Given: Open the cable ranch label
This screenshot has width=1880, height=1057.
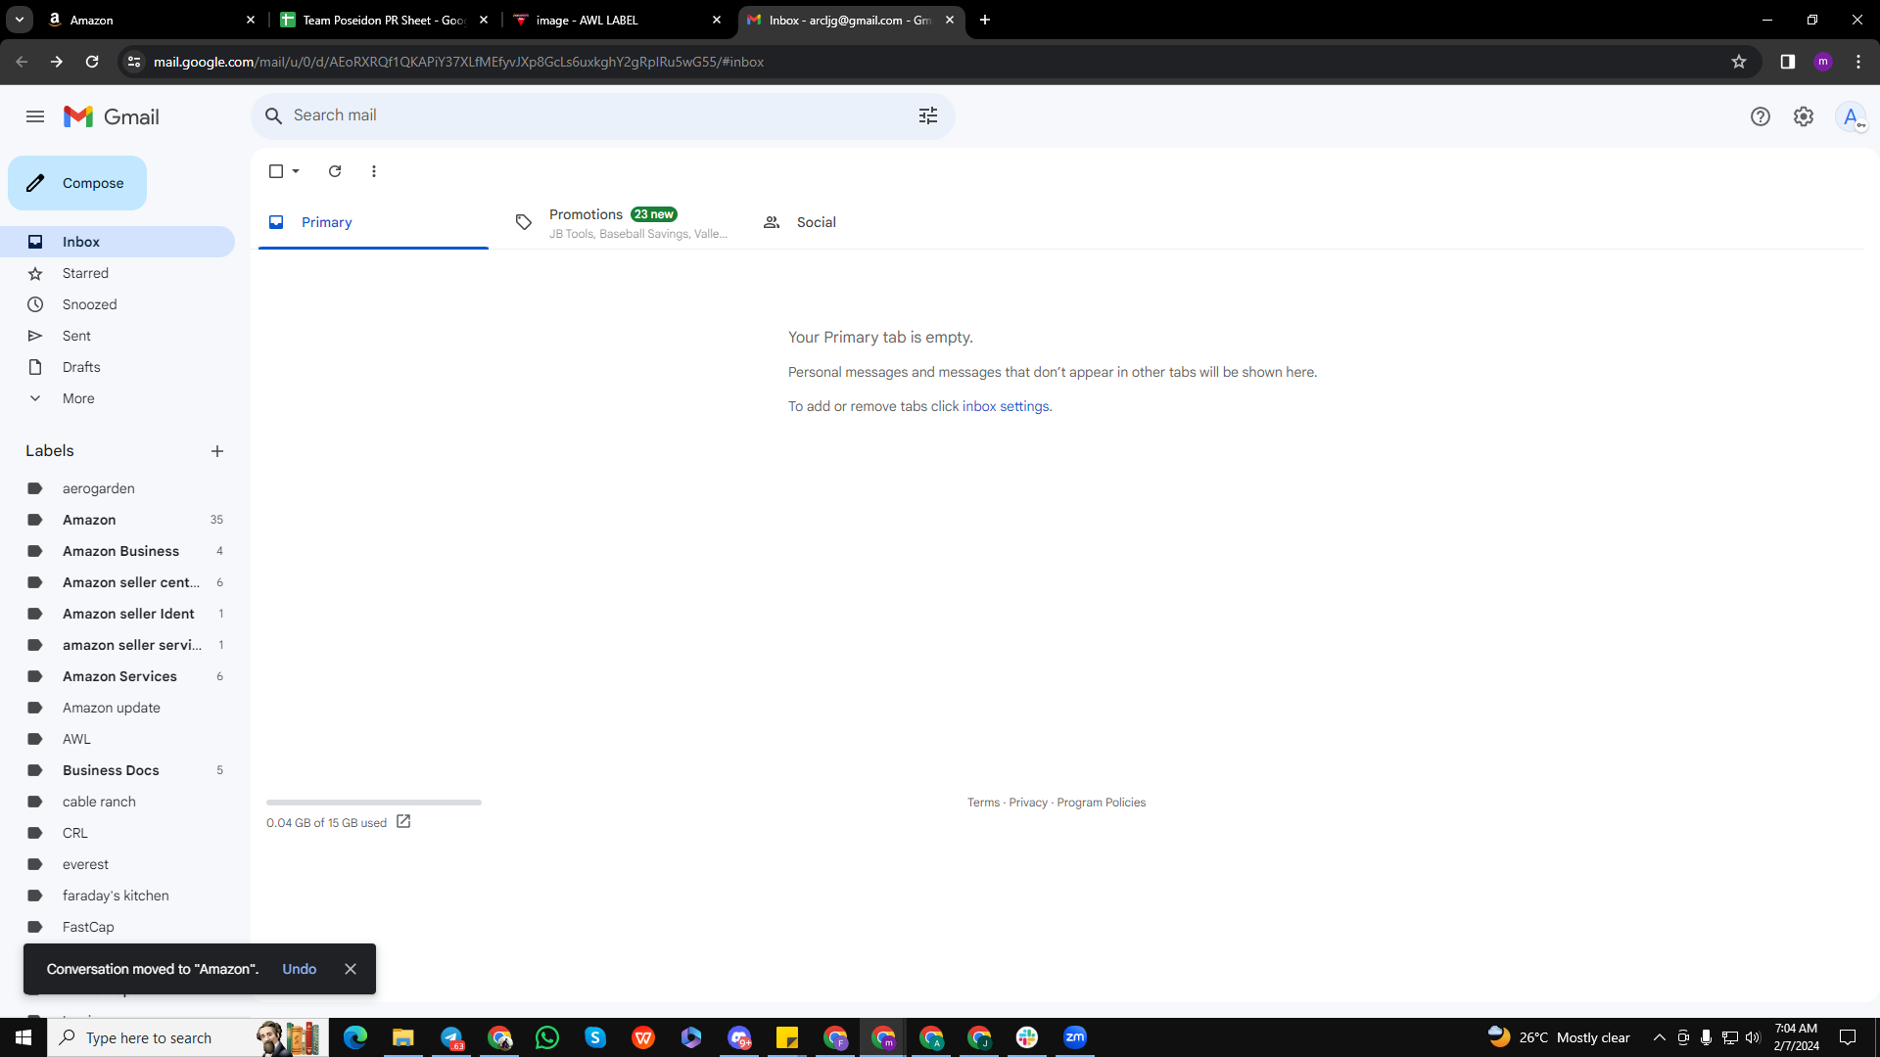Looking at the screenshot, I should coord(117,802).
